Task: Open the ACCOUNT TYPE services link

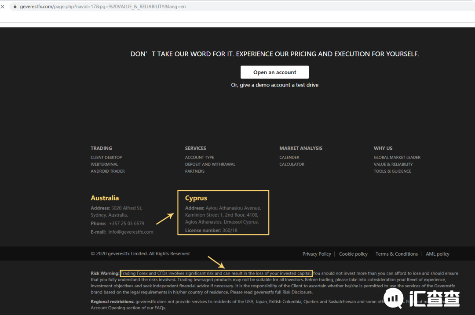Action: (200, 157)
